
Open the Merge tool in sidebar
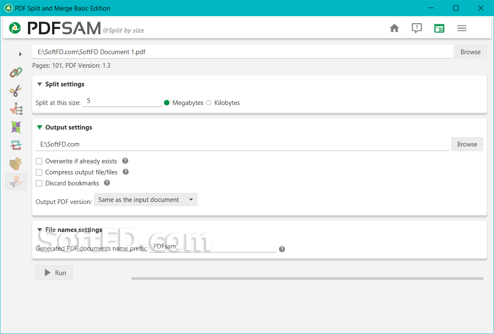tap(16, 72)
